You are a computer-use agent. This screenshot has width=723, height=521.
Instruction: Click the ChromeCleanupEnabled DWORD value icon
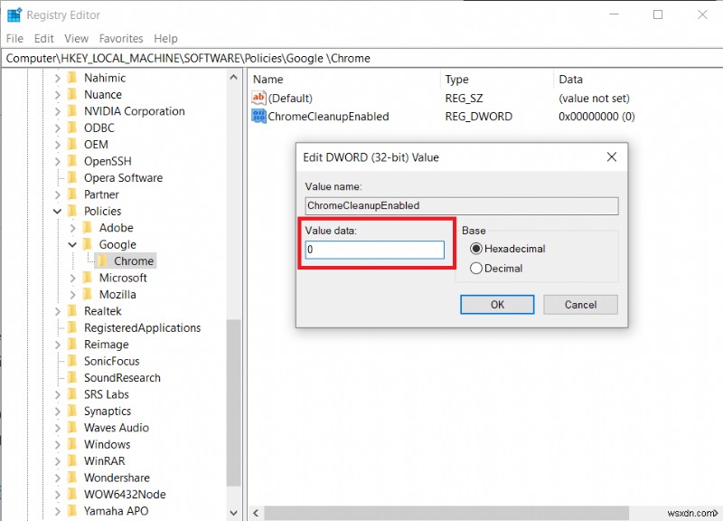coord(258,116)
